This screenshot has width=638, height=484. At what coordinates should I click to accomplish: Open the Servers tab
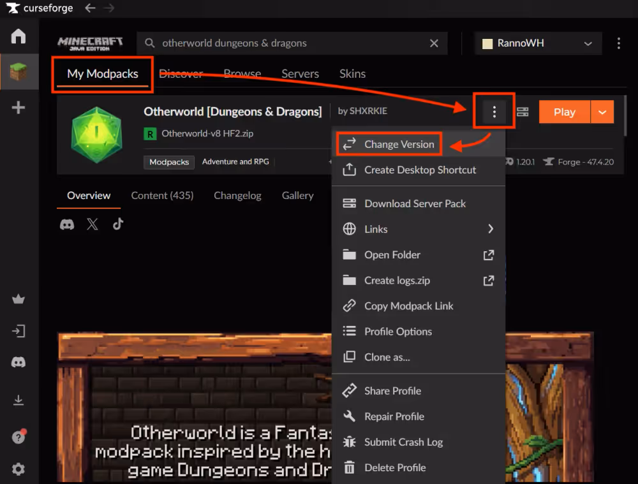pos(300,73)
